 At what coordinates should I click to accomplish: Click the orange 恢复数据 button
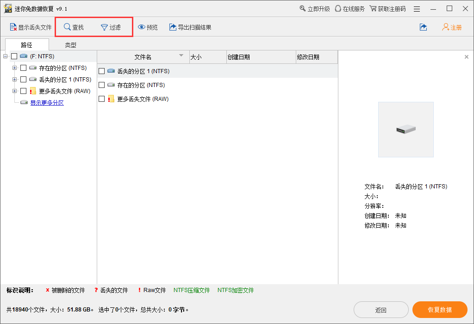tap(440, 310)
